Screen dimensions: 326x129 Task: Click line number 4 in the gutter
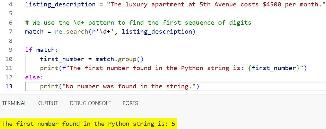[11, 4]
